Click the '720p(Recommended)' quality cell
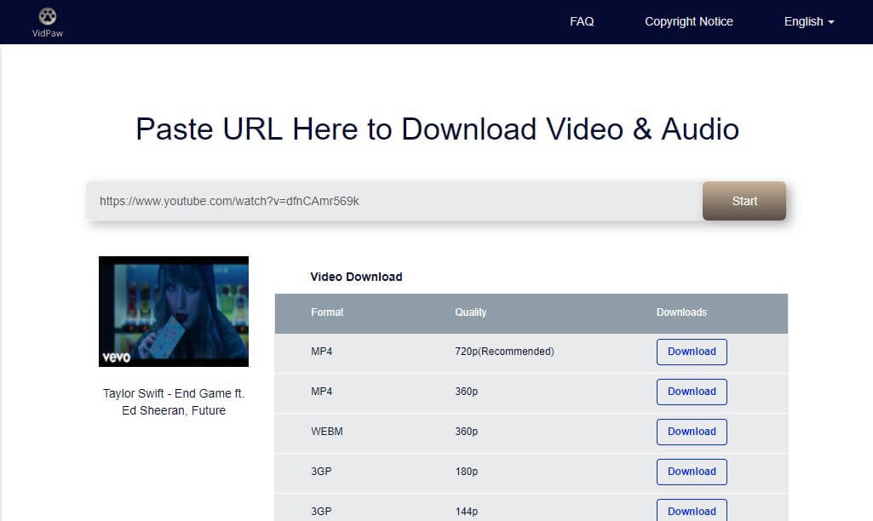The image size is (873, 521). 504,352
